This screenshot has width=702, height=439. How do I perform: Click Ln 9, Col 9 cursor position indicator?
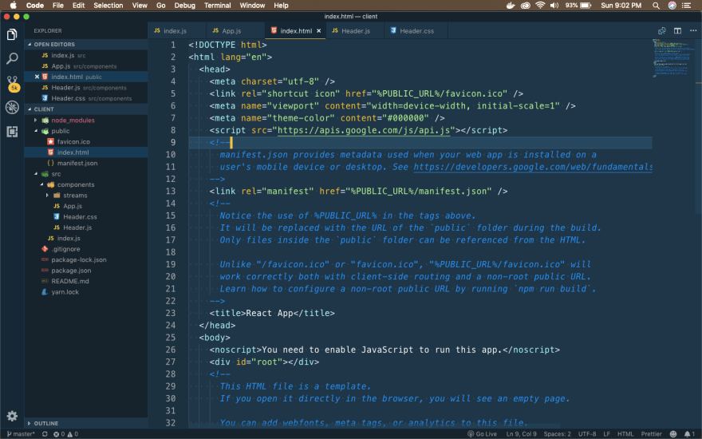point(521,433)
